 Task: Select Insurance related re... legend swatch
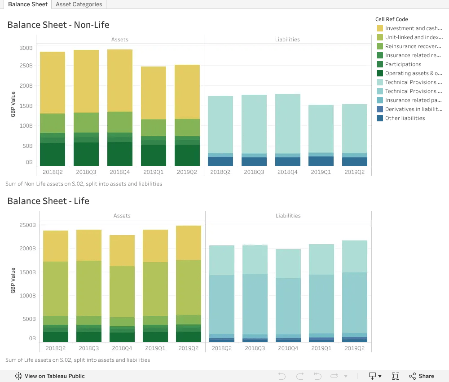(x=380, y=55)
